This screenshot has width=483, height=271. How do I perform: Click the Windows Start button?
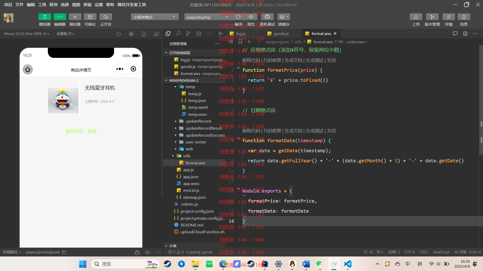coord(83,264)
